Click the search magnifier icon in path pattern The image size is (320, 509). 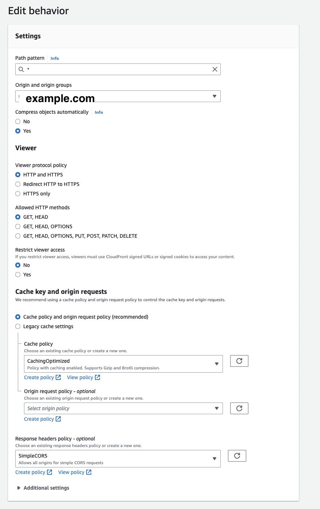(21, 69)
